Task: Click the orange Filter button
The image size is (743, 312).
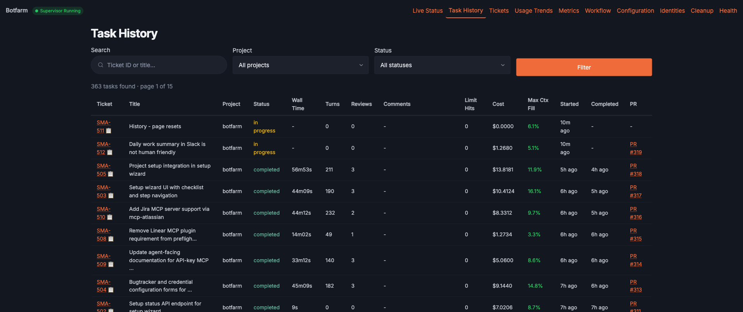Action: [x=584, y=67]
